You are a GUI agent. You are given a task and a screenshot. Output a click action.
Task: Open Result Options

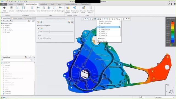[x=68, y=10]
